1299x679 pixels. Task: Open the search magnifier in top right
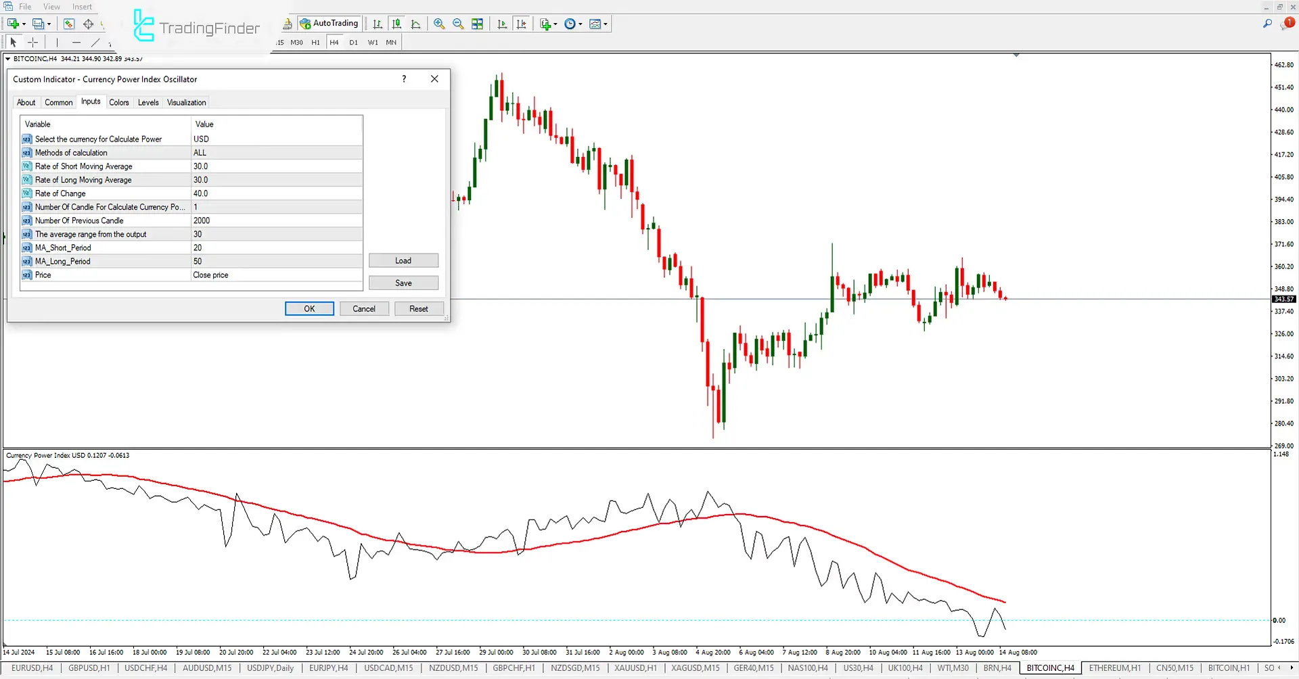[1267, 24]
